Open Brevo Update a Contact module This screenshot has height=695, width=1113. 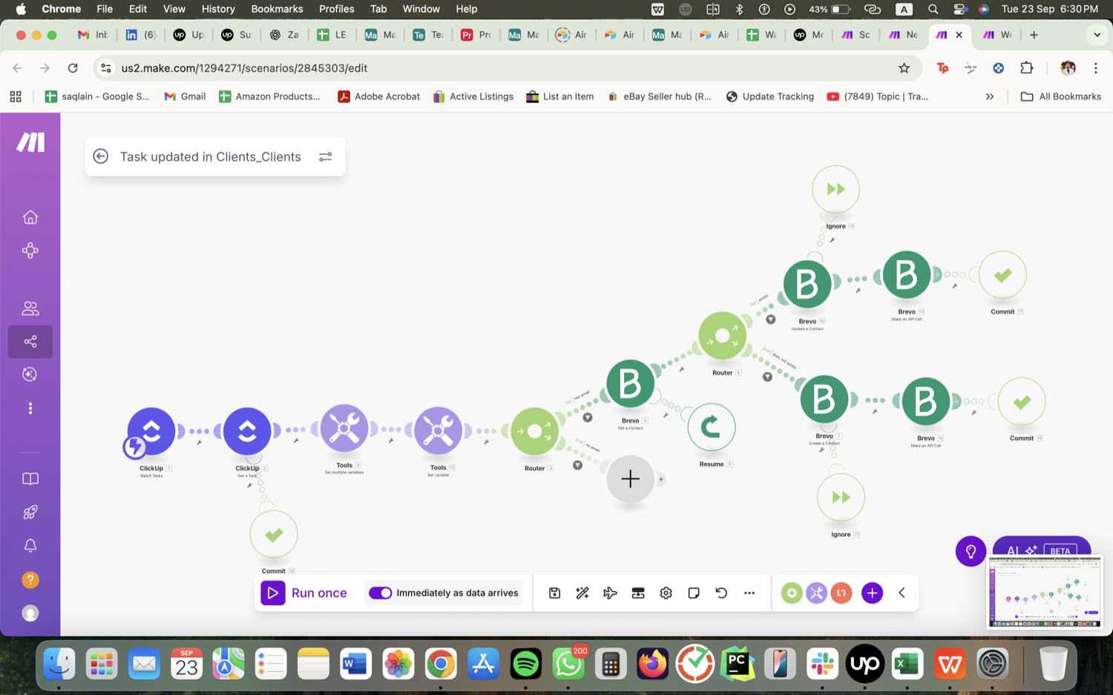click(807, 285)
